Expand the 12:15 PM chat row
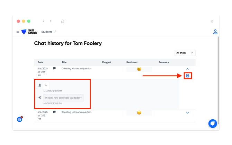The height and width of the screenshot is (145, 232). (x=187, y=113)
